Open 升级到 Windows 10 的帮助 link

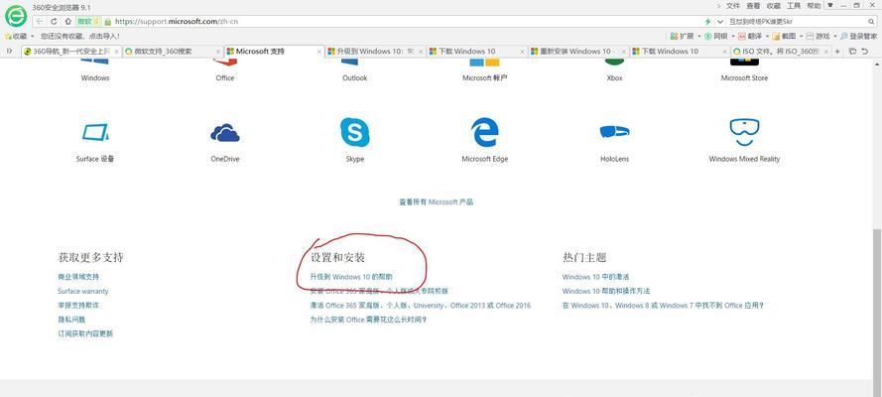(x=351, y=277)
